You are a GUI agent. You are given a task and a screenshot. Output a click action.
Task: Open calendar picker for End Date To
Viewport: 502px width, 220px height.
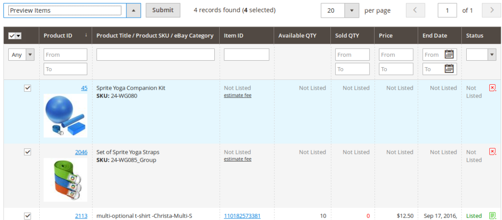pyautogui.click(x=449, y=69)
